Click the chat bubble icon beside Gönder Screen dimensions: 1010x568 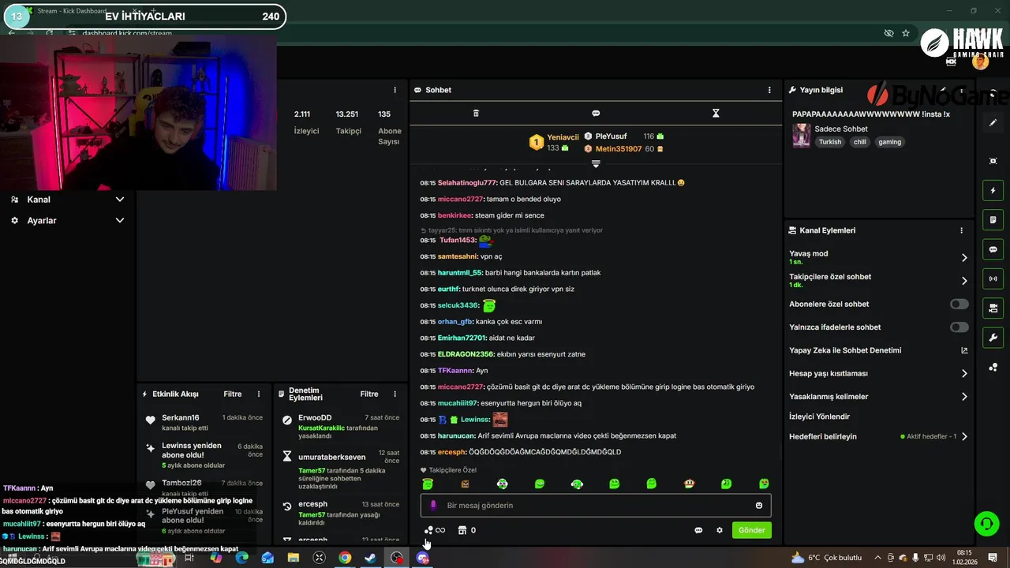698,530
